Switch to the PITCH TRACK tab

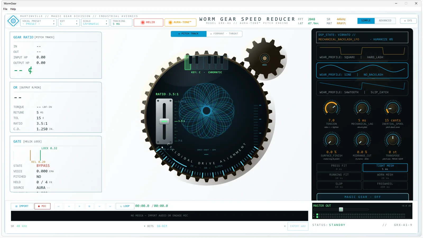coord(188,34)
